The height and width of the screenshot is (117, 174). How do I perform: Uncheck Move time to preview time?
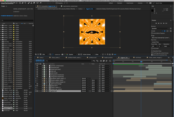coord(152,55)
